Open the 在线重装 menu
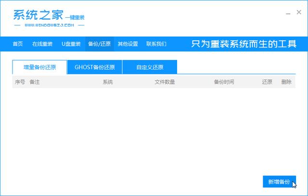Image resolution: width=308 pixels, height=196 pixels. [42, 44]
